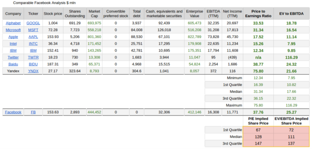Open the TWTR ticker link
The image size is (312, 149).
[x=33, y=57]
